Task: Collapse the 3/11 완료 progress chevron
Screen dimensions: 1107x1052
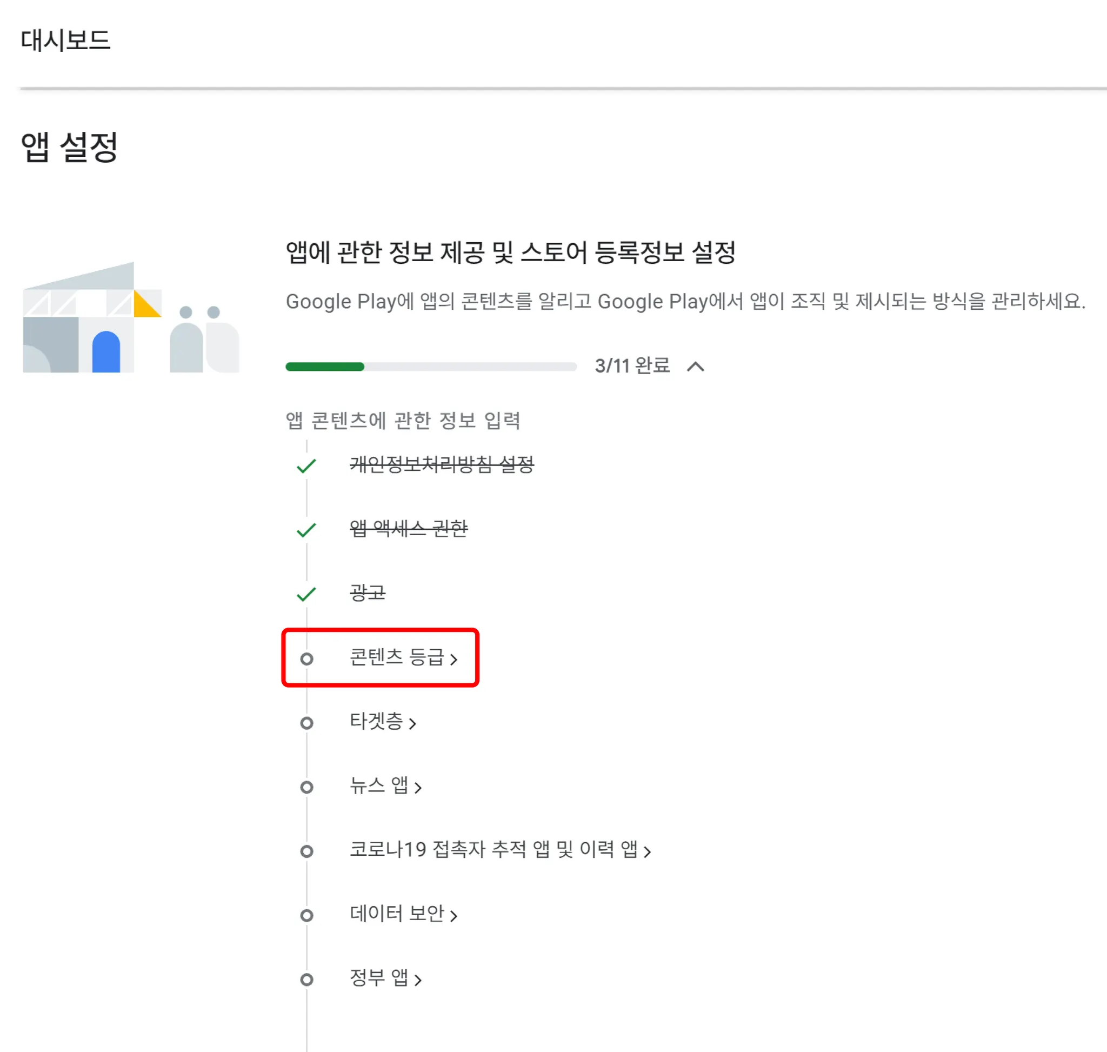Action: pyautogui.click(x=695, y=367)
